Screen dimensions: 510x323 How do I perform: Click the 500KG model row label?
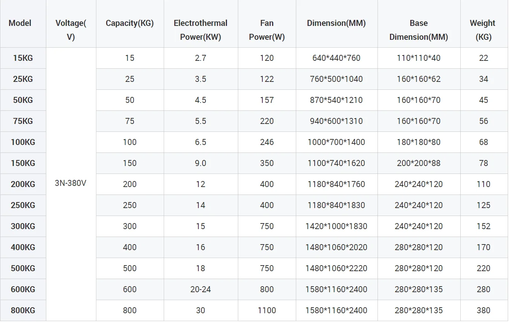[x=23, y=269]
